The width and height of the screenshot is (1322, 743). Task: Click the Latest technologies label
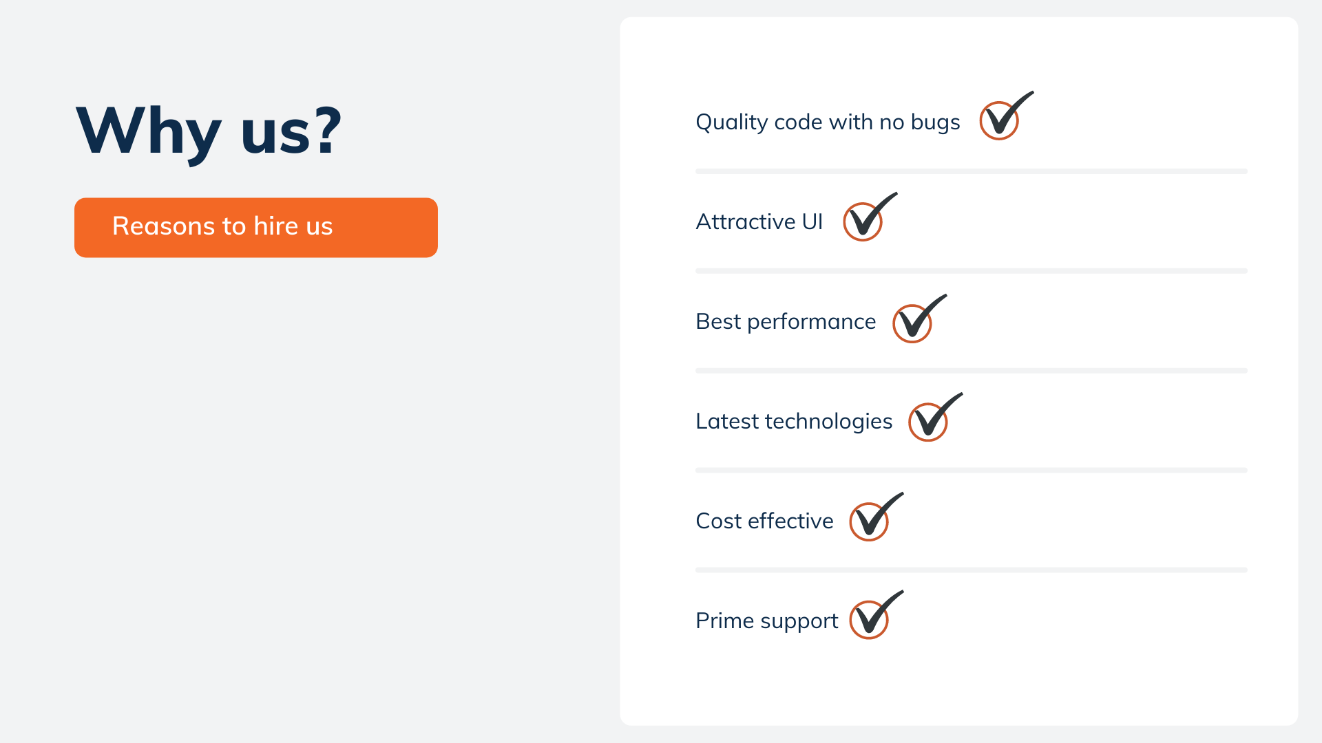click(794, 421)
